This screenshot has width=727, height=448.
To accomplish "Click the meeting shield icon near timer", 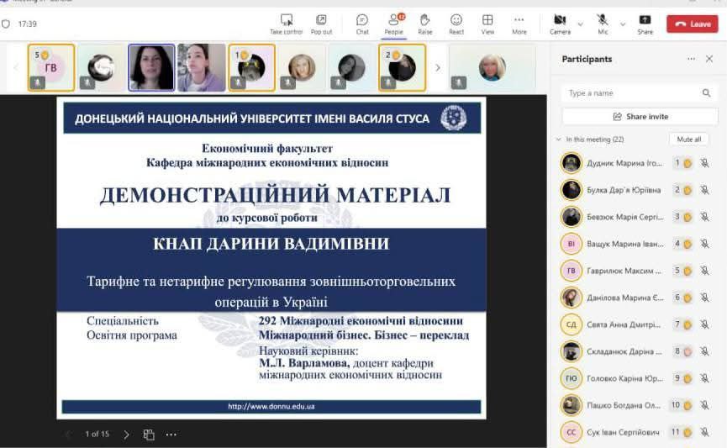I will pos(6,24).
